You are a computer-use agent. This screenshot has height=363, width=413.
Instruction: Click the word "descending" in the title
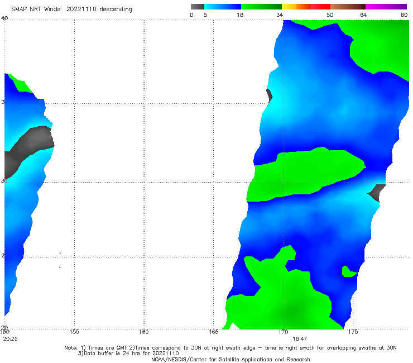point(116,9)
